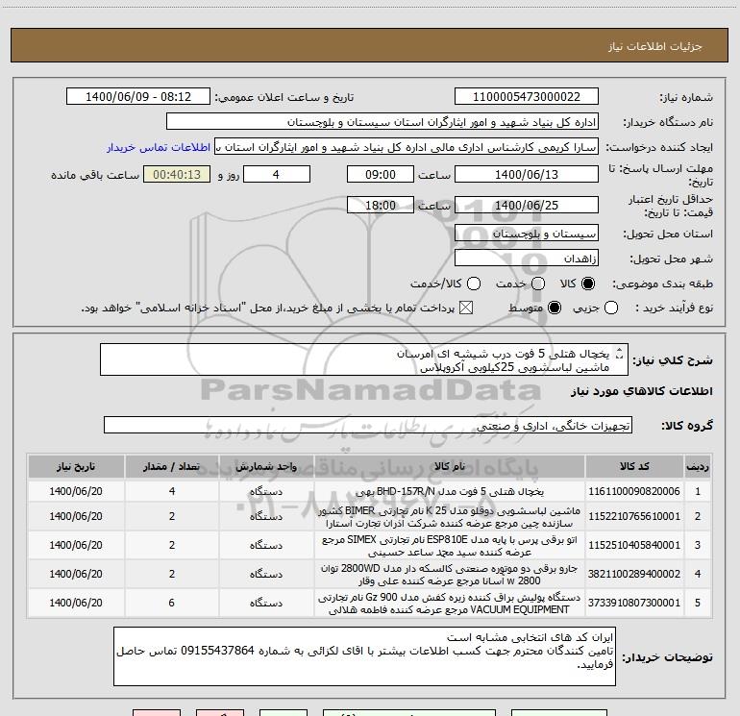
Task: Click goods group field تجهیزات خانگی، اداری و صنعتی
Action: [368, 425]
